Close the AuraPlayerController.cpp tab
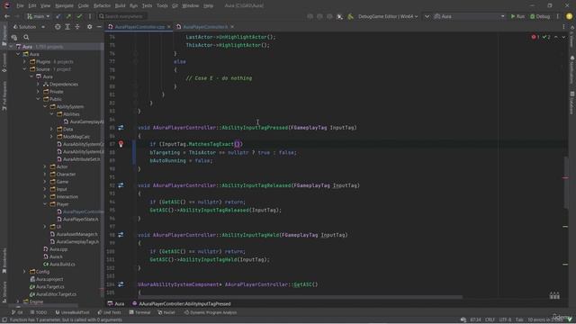 (x=169, y=27)
